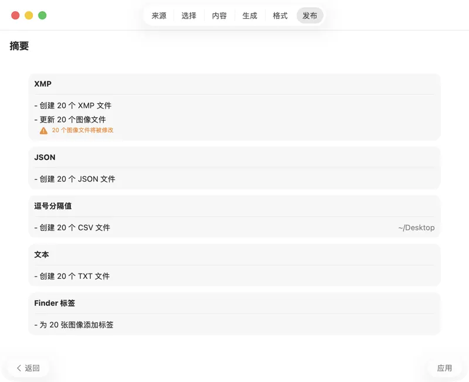Click the green full-screen window button
The image size is (469, 382).
42,15
